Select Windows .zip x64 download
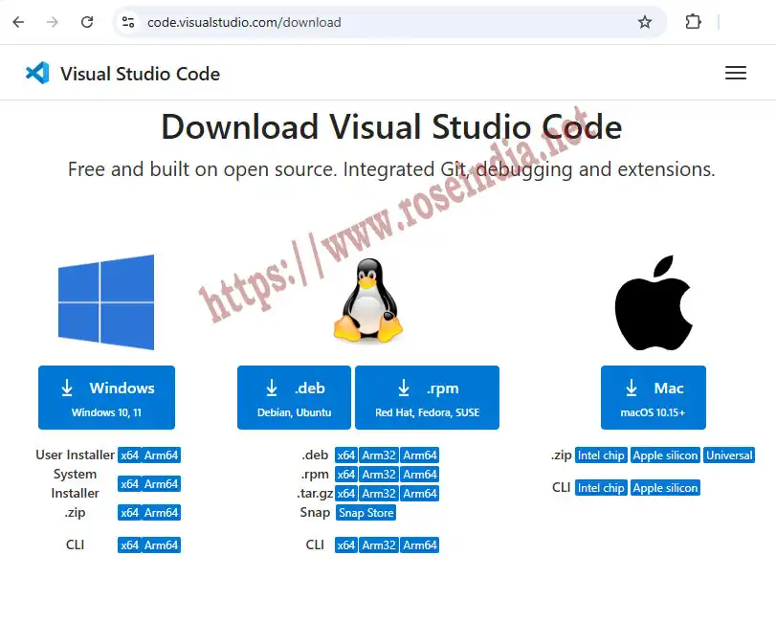 [x=130, y=513]
